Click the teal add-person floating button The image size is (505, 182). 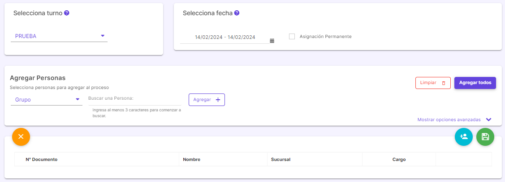(464, 137)
